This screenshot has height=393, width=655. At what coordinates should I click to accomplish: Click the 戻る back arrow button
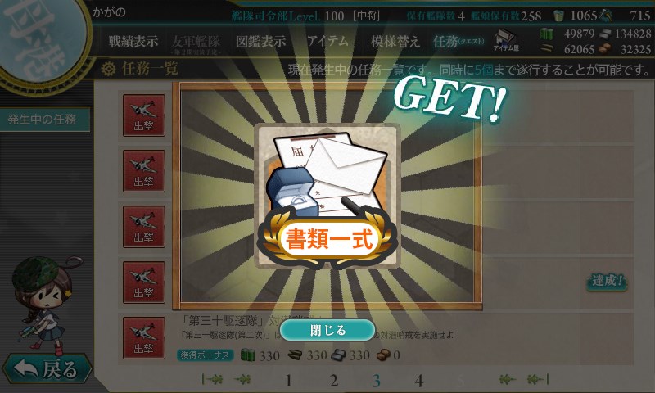pyautogui.click(x=47, y=368)
